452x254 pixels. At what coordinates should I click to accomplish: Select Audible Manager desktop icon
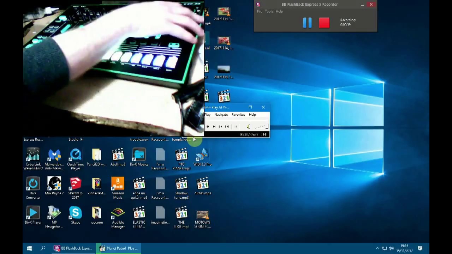(x=118, y=217)
